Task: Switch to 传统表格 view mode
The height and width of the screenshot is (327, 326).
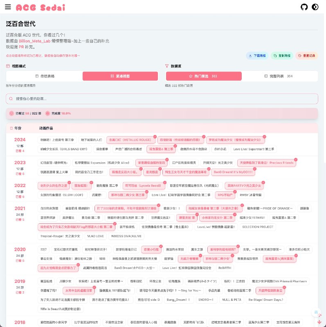Action: pos(44,76)
